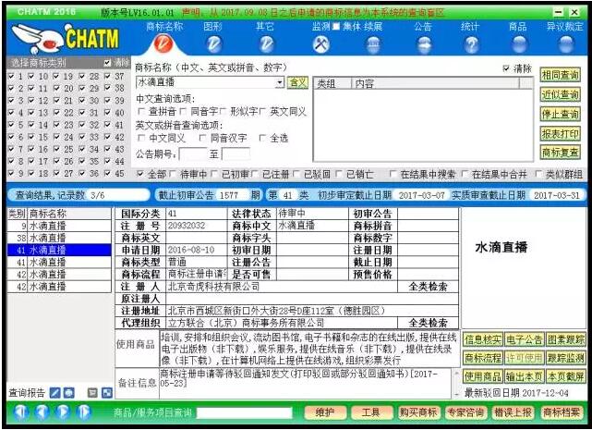This screenshot has width=592, height=430.
Task: Open 工具 in bottom bar
Action: 370,412
